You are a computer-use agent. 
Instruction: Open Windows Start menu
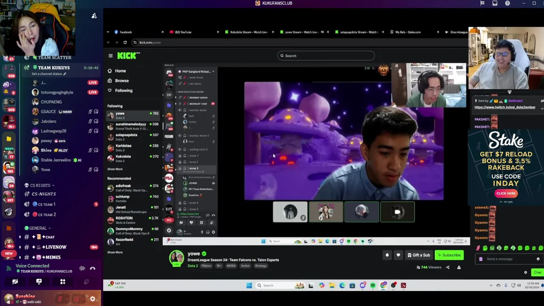coord(249,285)
